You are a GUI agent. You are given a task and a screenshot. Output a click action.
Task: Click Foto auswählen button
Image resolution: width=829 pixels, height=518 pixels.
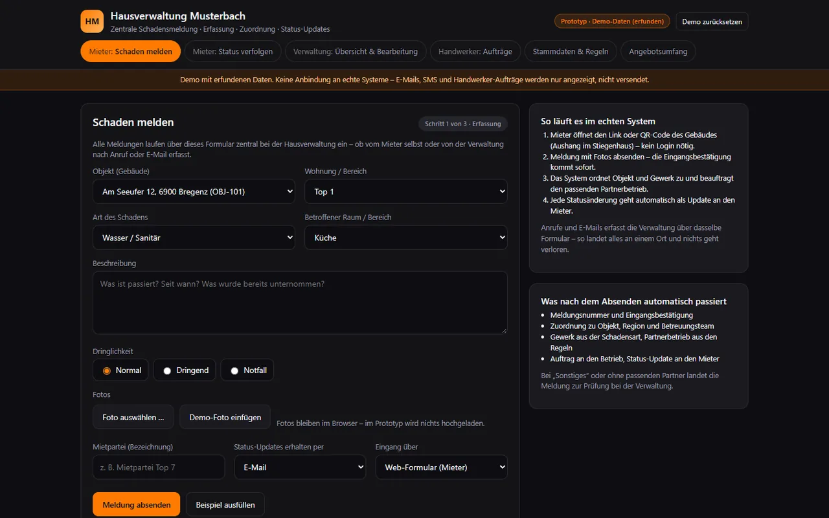point(133,417)
